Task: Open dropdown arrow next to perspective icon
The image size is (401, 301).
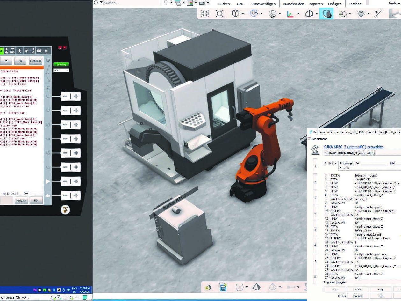Action: pyautogui.click(x=317, y=14)
